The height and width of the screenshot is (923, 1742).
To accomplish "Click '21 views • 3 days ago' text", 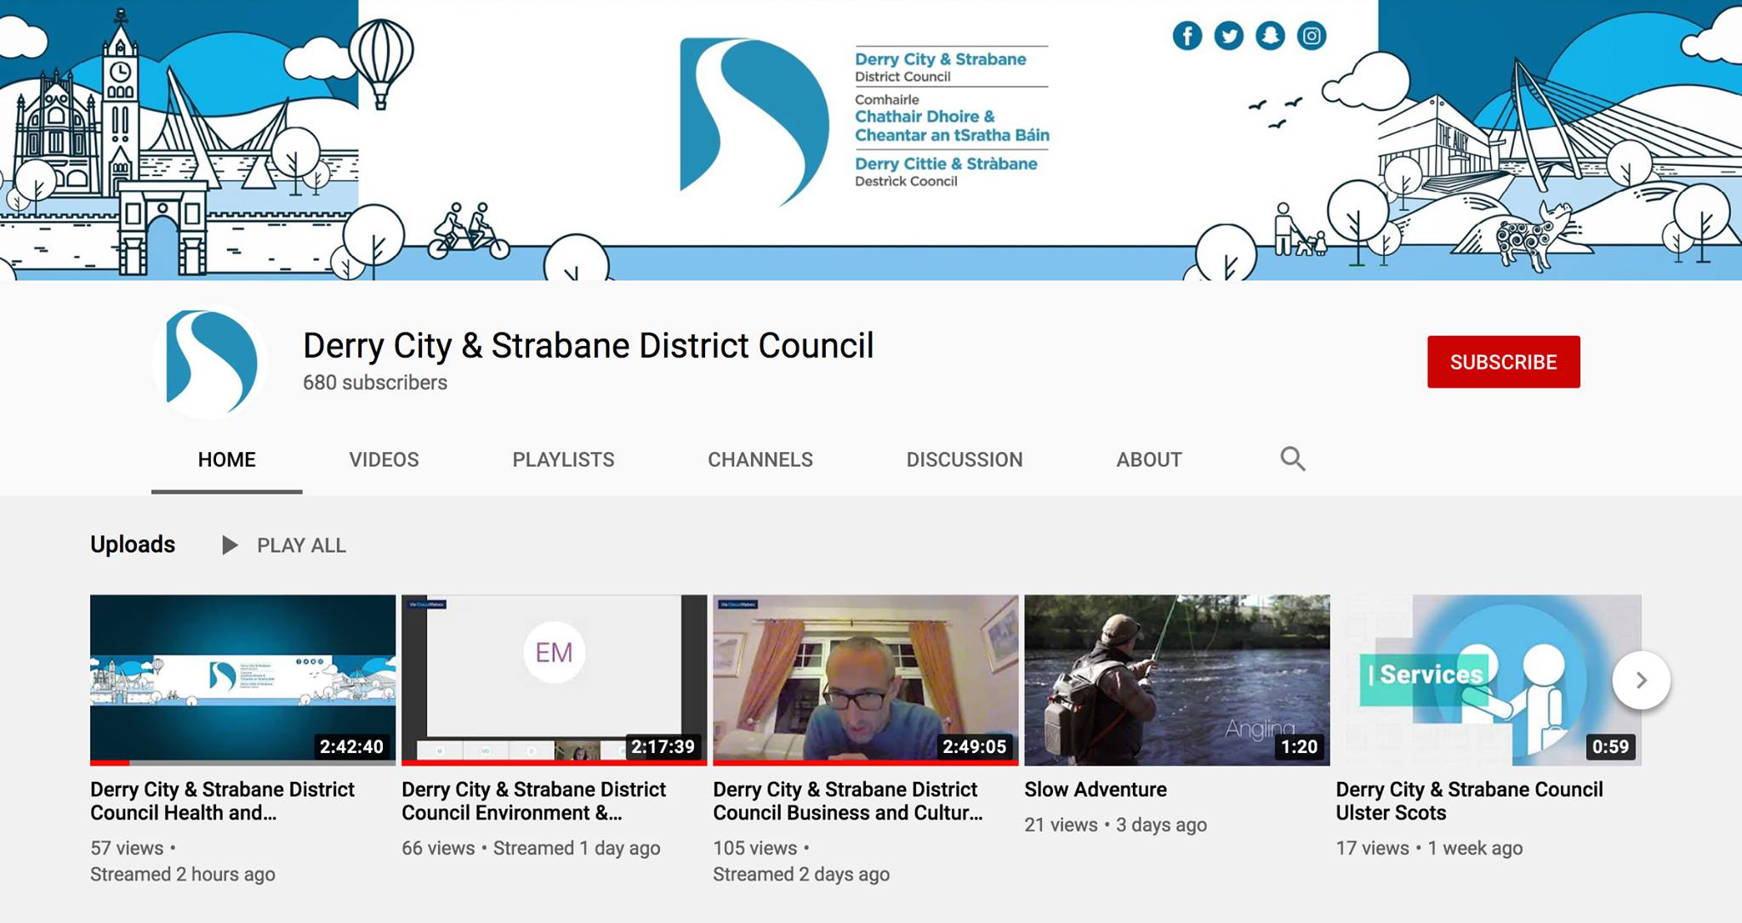I will 1115,824.
